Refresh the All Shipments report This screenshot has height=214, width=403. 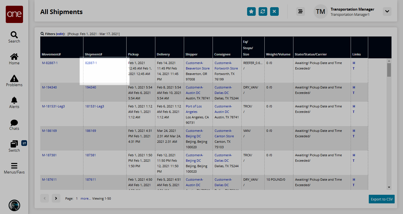263,11
